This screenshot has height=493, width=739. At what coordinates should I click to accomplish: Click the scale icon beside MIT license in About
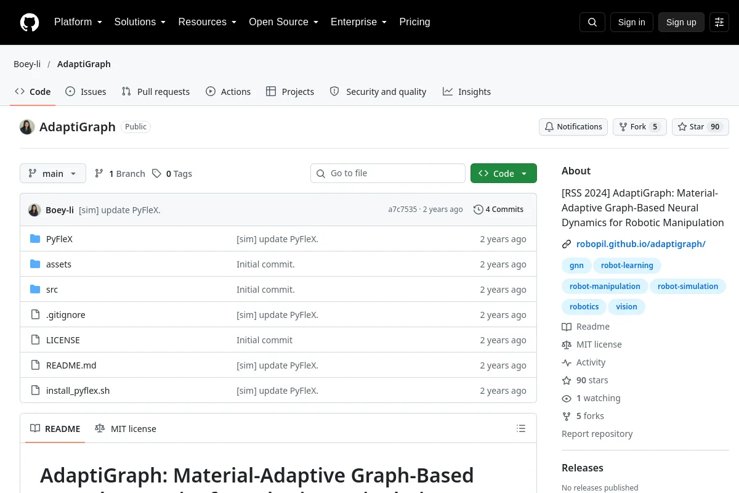coord(567,344)
